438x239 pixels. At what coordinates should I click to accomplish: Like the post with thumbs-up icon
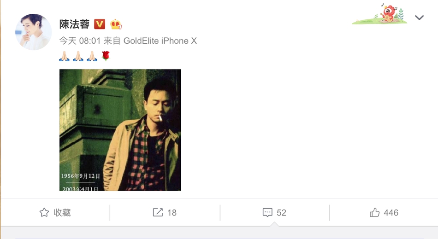click(374, 212)
